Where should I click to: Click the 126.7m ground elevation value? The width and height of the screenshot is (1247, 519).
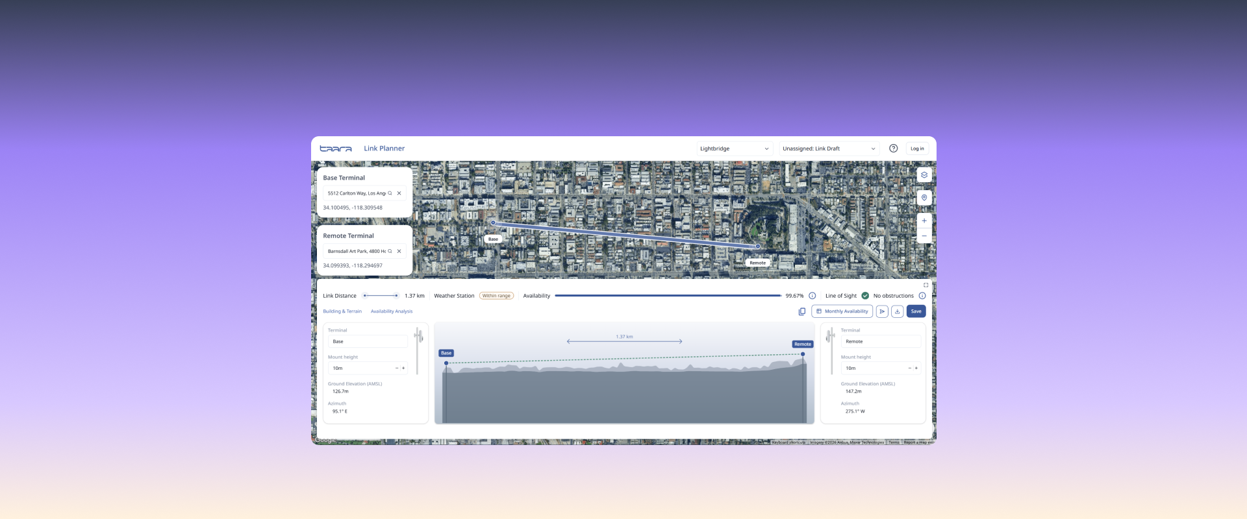click(x=340, y=391)
